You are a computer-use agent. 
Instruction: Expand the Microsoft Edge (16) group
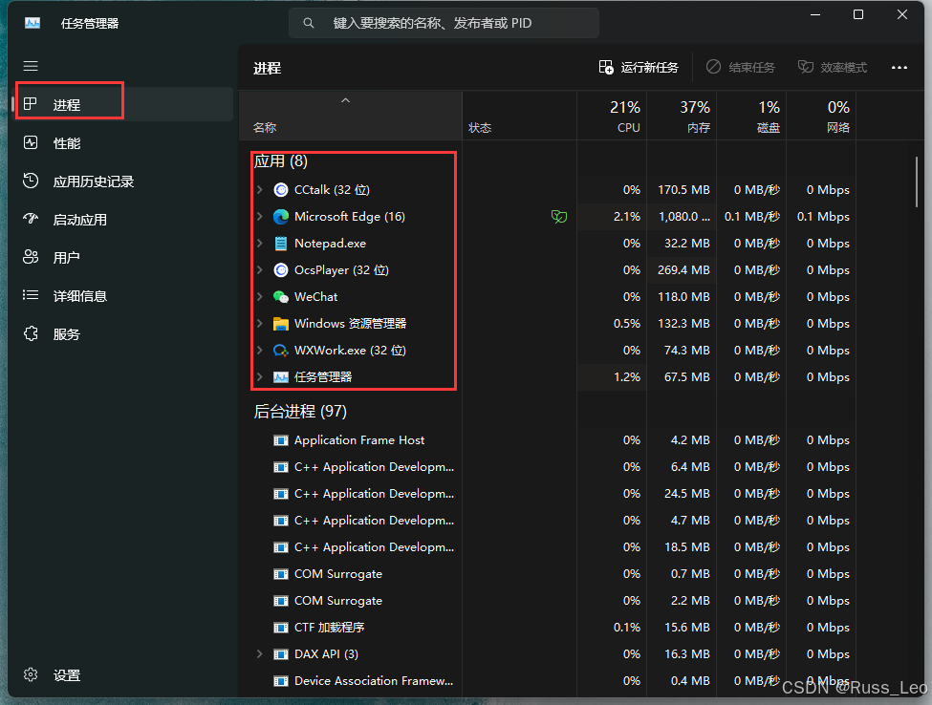(x=260, y=217)
